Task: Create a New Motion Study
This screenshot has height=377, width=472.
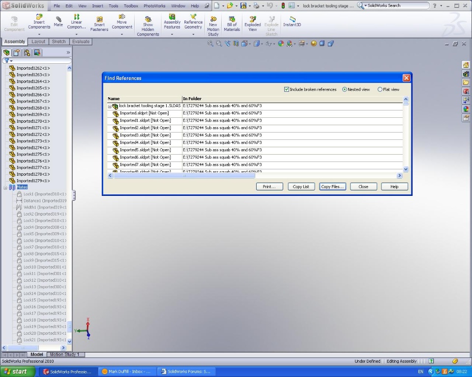Action: click(213, 26)
